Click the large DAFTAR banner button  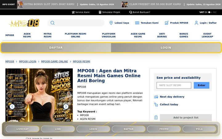56,48
